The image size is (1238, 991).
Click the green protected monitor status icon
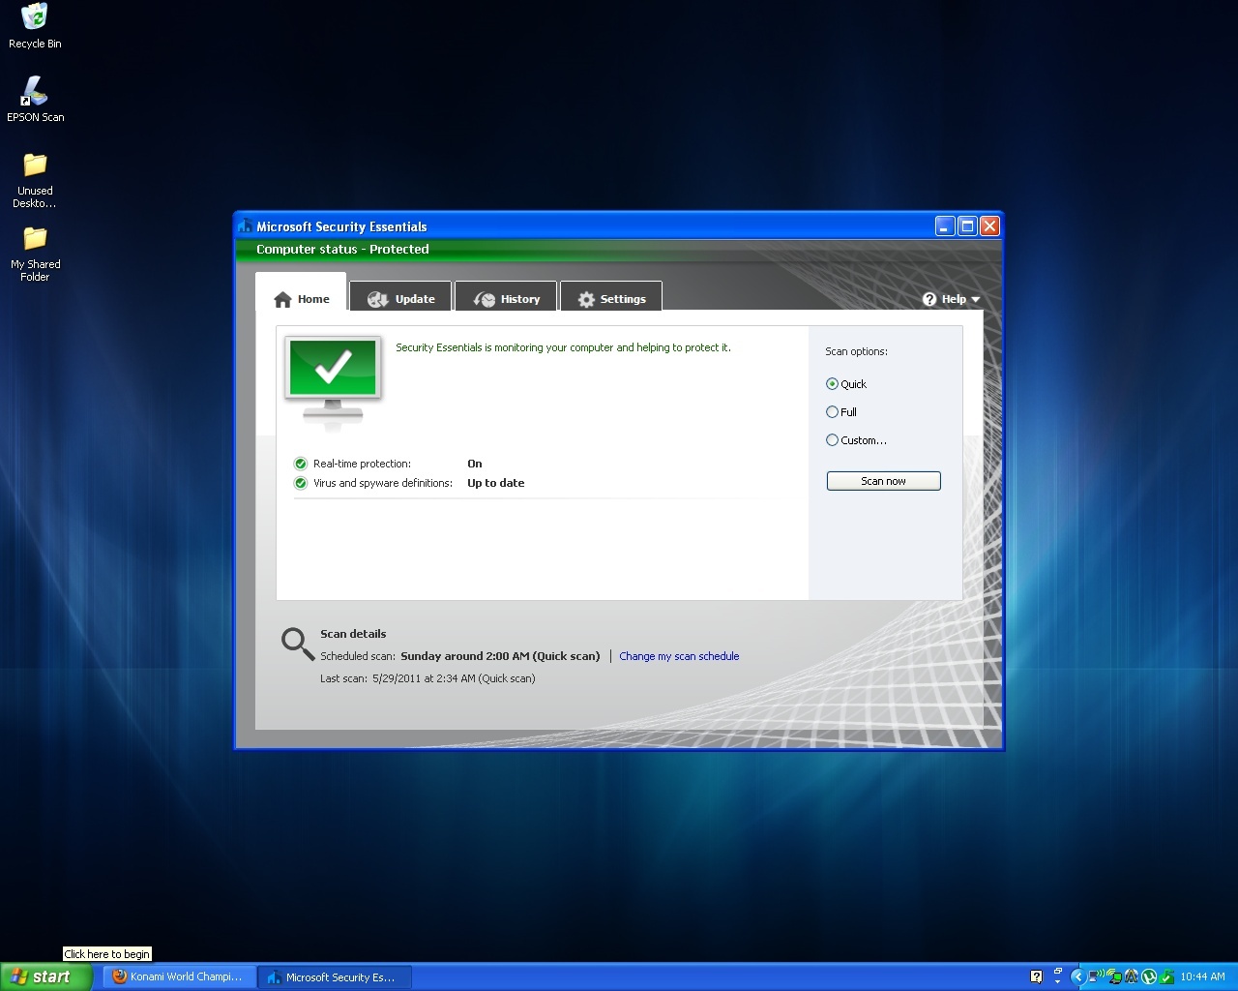[x=333, y=380]
